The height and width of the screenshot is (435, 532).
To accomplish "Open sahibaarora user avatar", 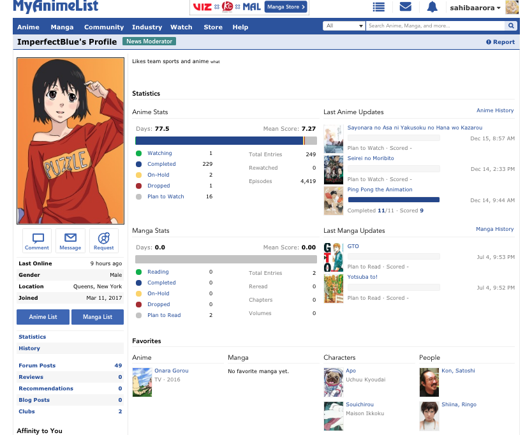I will pyautogui.click(x=512, y=7).
